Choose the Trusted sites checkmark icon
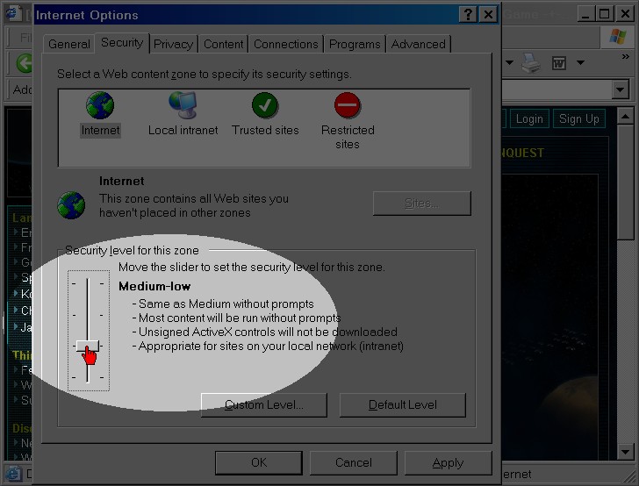Screen dimensions: 639x486 (x=264, y=106)
